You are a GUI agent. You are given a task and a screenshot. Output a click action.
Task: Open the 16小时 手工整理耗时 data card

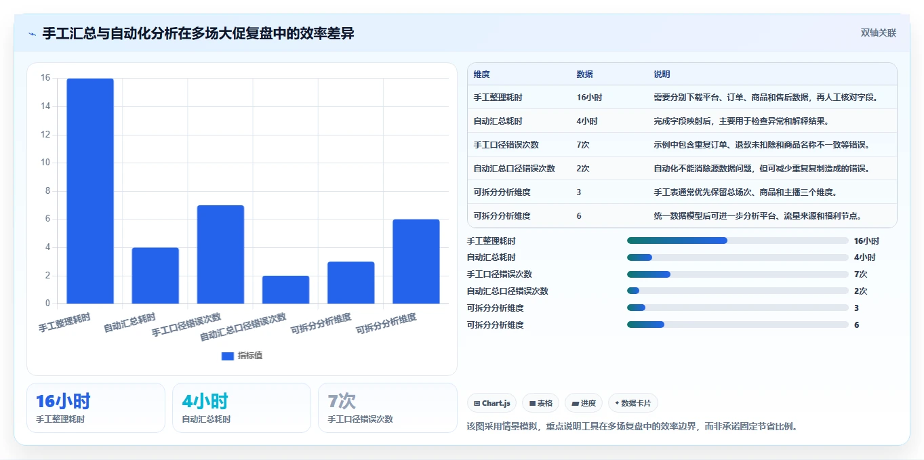coord(96,408)
